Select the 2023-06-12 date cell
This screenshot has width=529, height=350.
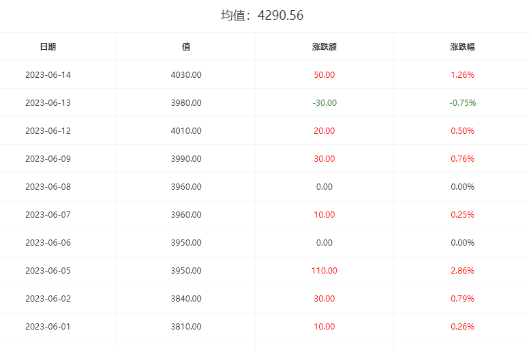click(x=48, y=131)
